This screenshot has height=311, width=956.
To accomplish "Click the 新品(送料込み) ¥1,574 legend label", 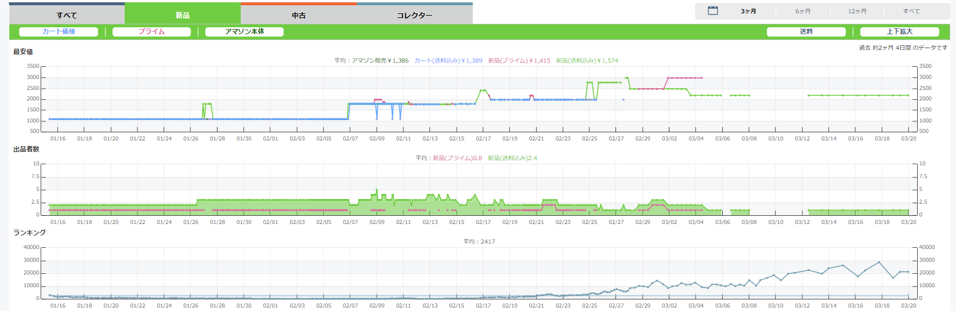I will 587,60.
